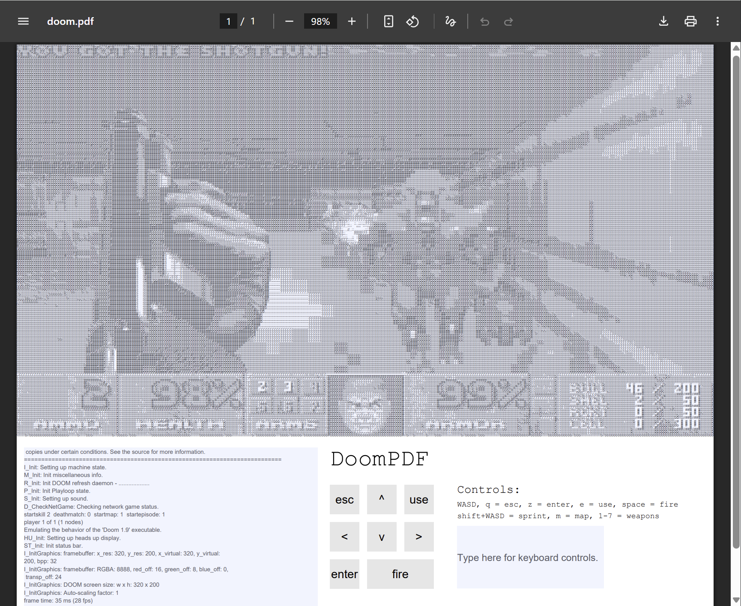Zoom in with the plus icon
This screenshot has height=606, width=741.
click(352, 21)
